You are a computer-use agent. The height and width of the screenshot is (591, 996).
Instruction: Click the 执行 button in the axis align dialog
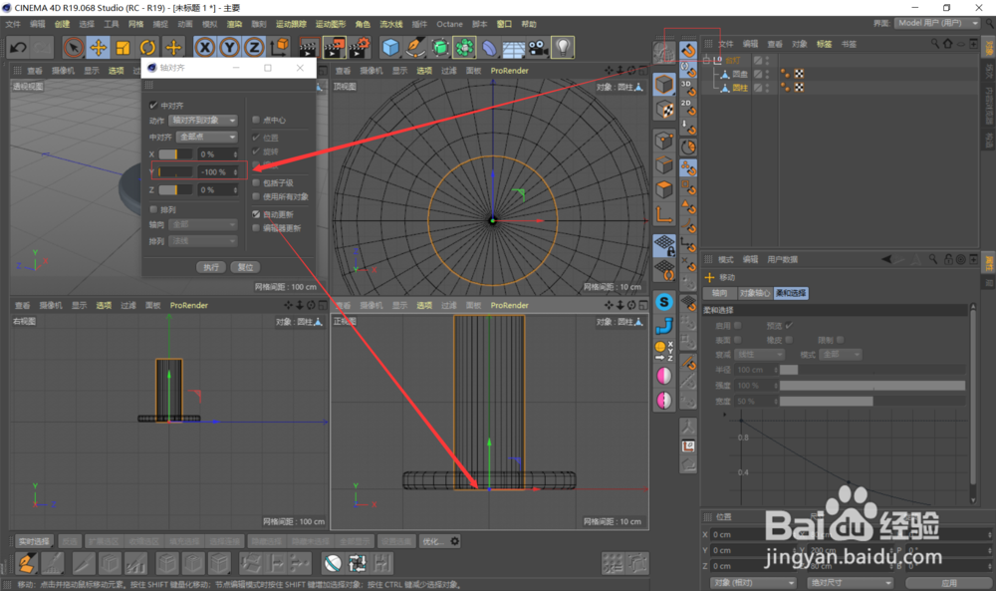pyautogui.click(x=211, y=267)
